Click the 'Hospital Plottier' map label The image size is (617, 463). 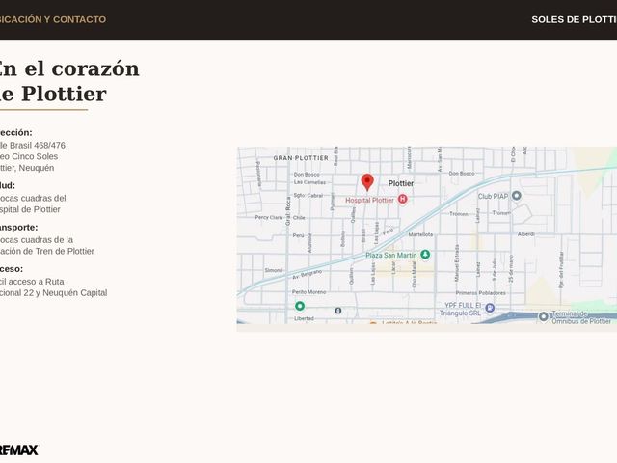[369, 200]
